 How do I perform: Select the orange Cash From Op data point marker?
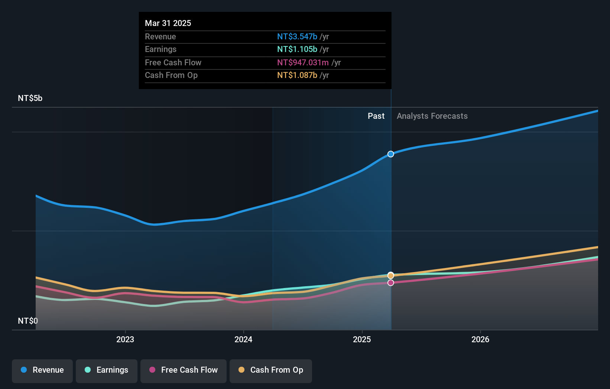[391, 275]
